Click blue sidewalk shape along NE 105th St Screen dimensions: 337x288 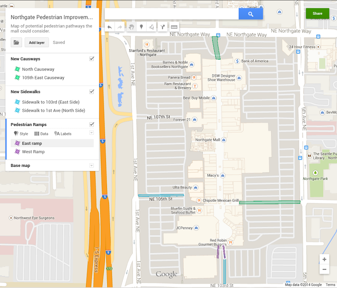pyautogui.click(x=161, y=195)
